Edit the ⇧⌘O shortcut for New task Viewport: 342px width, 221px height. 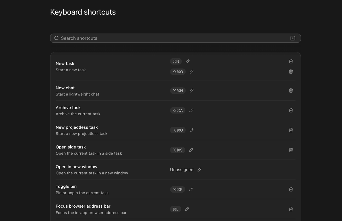pyautogui.click(x=192, y=72)
